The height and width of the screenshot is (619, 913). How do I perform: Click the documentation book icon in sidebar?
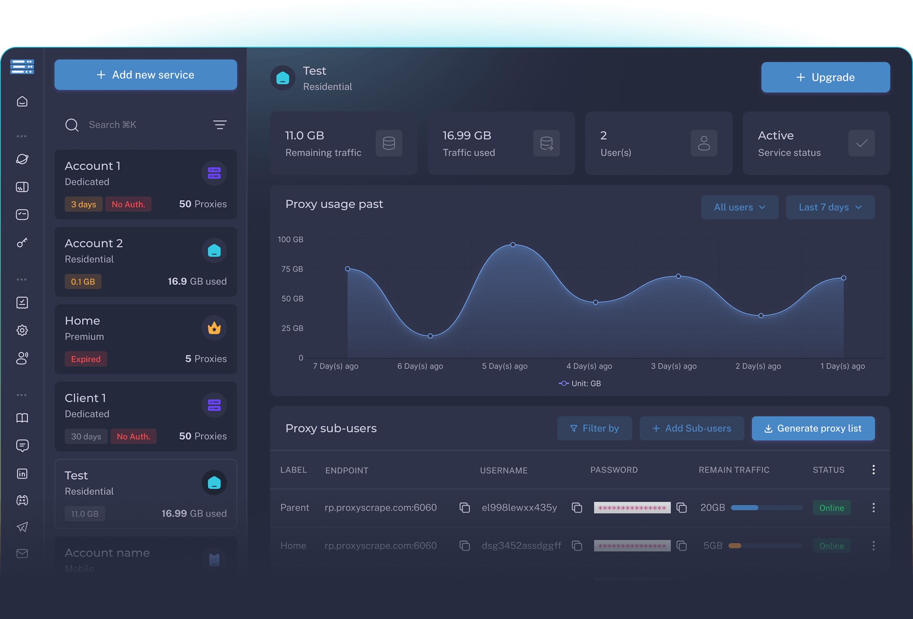22,418
